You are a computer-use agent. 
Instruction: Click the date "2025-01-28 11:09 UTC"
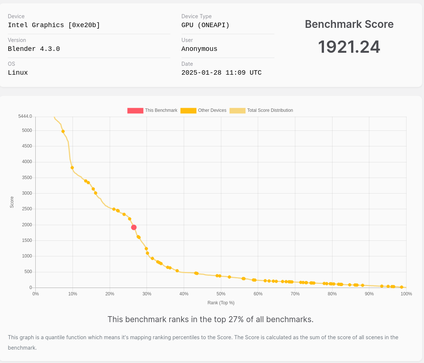point(221,73)
